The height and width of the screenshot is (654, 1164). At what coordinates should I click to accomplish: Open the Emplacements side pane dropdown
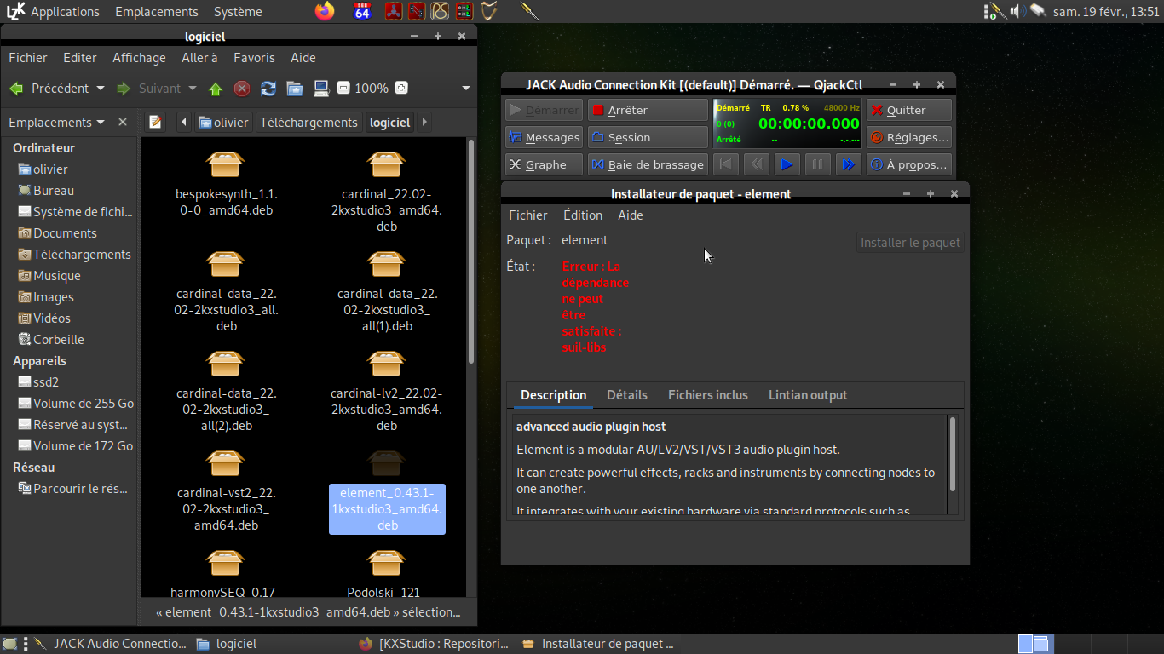coord(56,123)
